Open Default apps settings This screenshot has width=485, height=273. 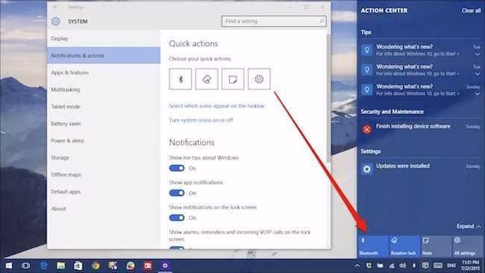click(x=104, y=192)
